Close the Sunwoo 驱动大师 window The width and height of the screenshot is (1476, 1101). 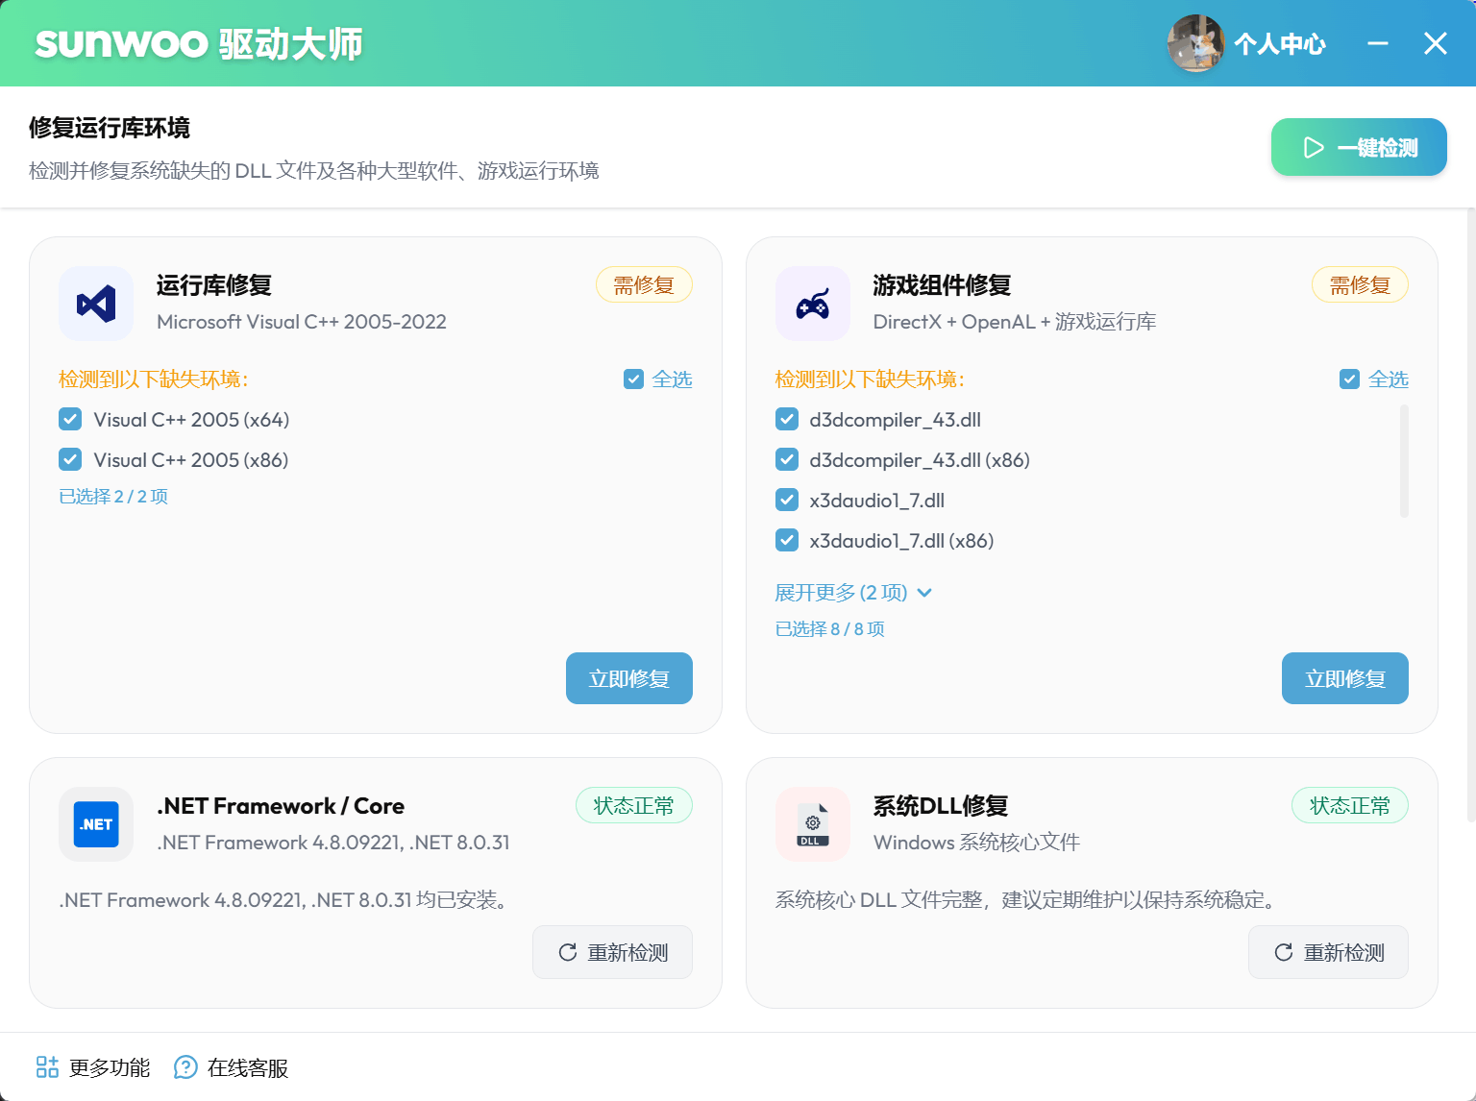tap(1436, 43)
